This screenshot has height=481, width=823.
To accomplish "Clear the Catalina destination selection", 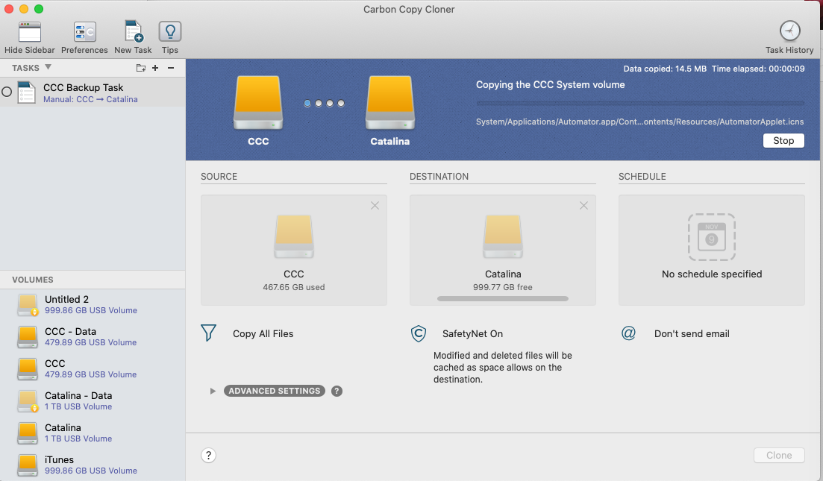I will pos(583,206).
